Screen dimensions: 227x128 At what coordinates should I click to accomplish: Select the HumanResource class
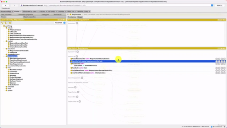[x=13, y=54]
